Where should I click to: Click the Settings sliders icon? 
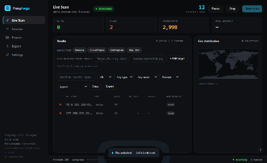click(7, 55)
